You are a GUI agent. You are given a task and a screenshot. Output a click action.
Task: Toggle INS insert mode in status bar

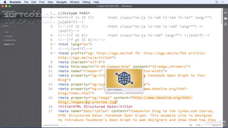coord(191,125)
